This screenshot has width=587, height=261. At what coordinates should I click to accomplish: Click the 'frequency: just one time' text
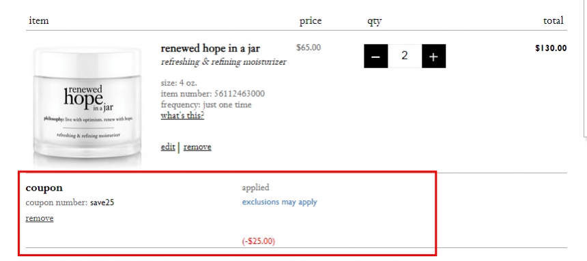pyautogui.click(x=206, y=104)
